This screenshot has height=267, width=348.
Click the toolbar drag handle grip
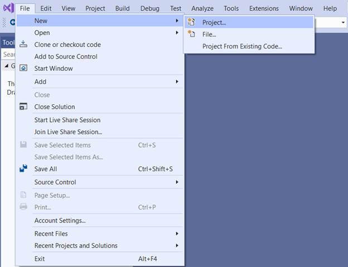click(x=4, y=22)
